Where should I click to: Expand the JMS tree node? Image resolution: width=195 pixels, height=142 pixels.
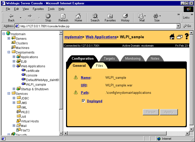click(x=14, y=102)
